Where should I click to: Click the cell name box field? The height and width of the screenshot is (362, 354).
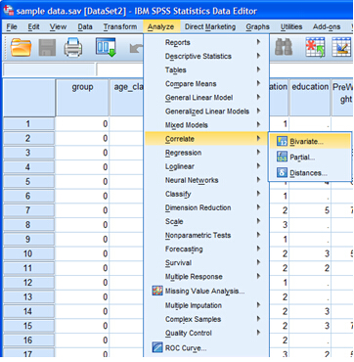(x=49, y=69)
